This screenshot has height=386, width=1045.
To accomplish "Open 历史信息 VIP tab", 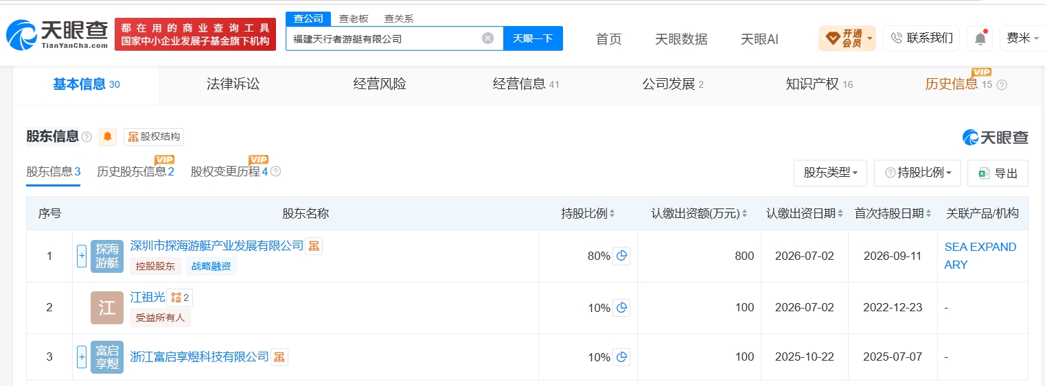I will [960, 84].
